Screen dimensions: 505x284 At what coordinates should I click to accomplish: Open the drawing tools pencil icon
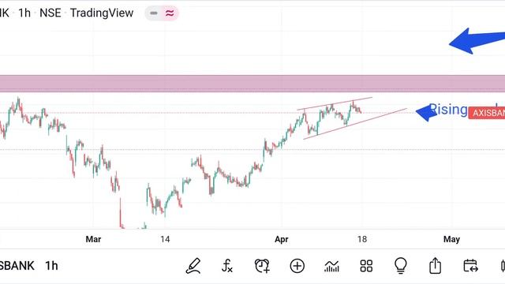coord(193,266)
